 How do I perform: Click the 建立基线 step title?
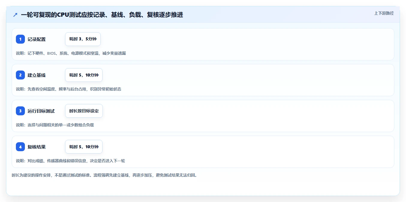pos(37,75)
